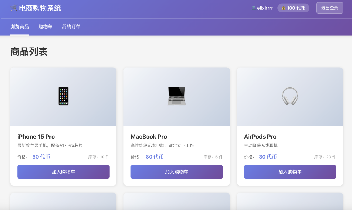
Task: Click the 30 代币 price
Action: coord(268,157)
